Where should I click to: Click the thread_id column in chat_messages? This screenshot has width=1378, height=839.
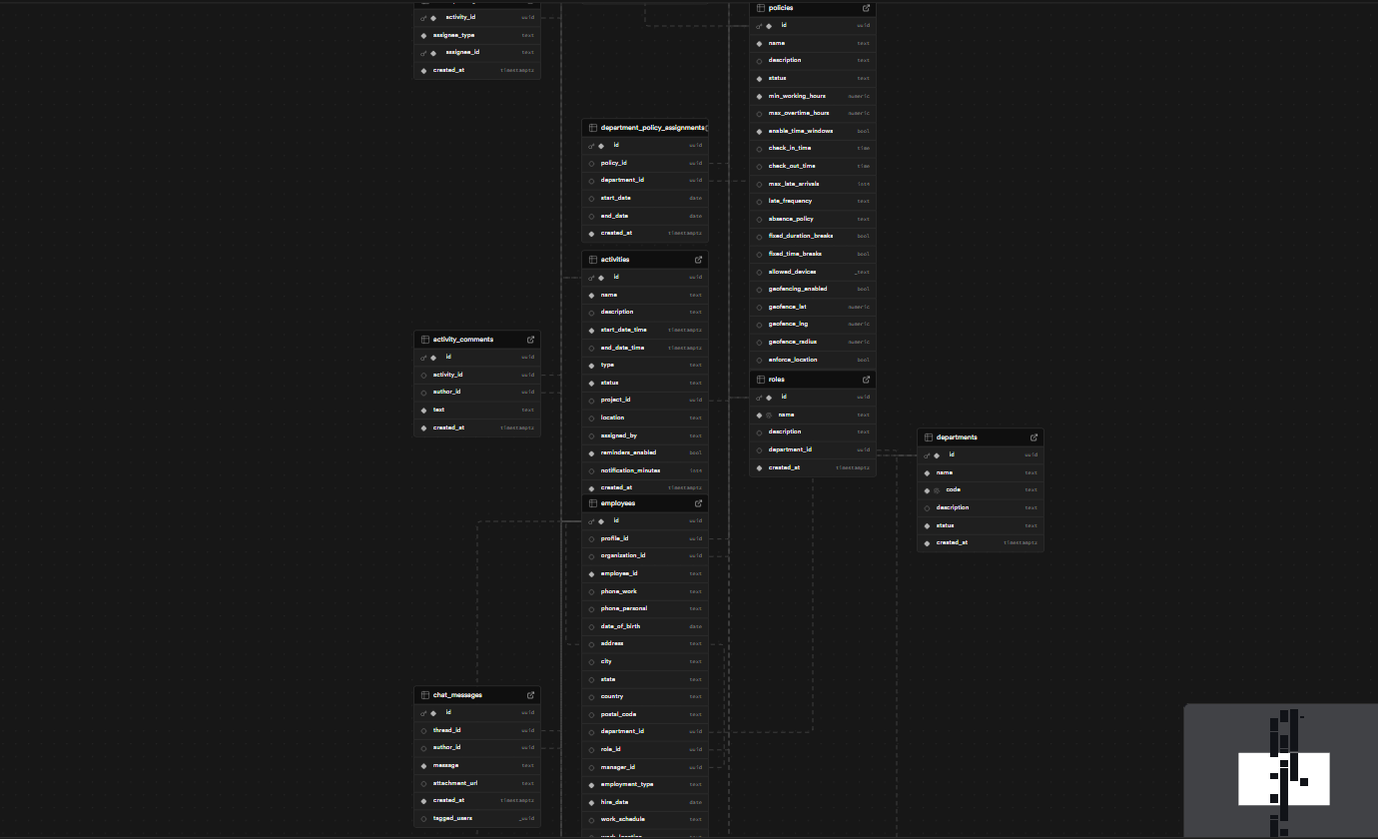477,730
